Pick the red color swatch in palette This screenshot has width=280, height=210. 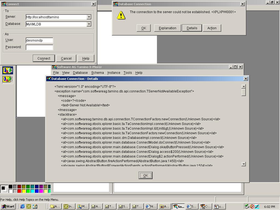(x=19, y=191)
